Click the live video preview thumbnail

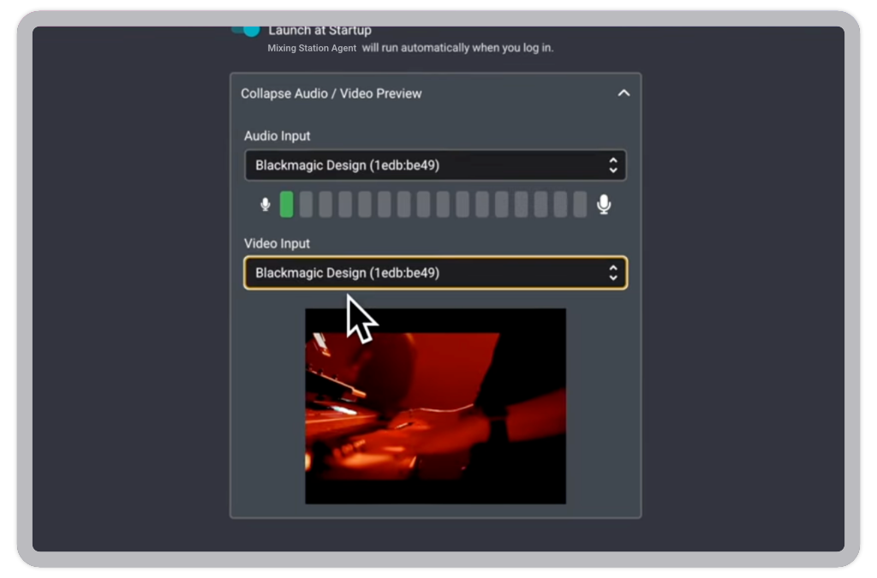(434, 405)
